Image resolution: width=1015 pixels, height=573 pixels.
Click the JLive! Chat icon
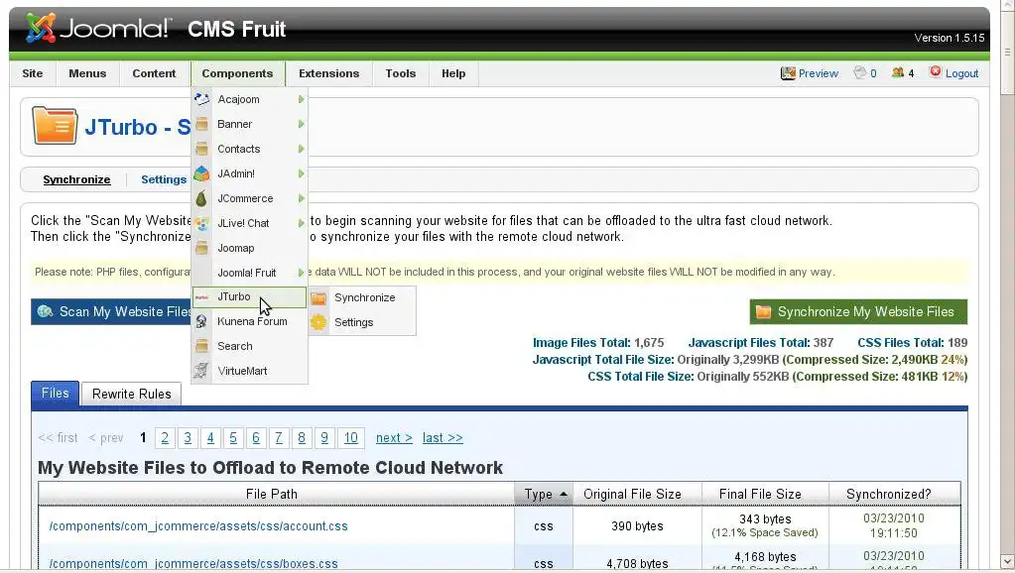click(x=202, y=223)
